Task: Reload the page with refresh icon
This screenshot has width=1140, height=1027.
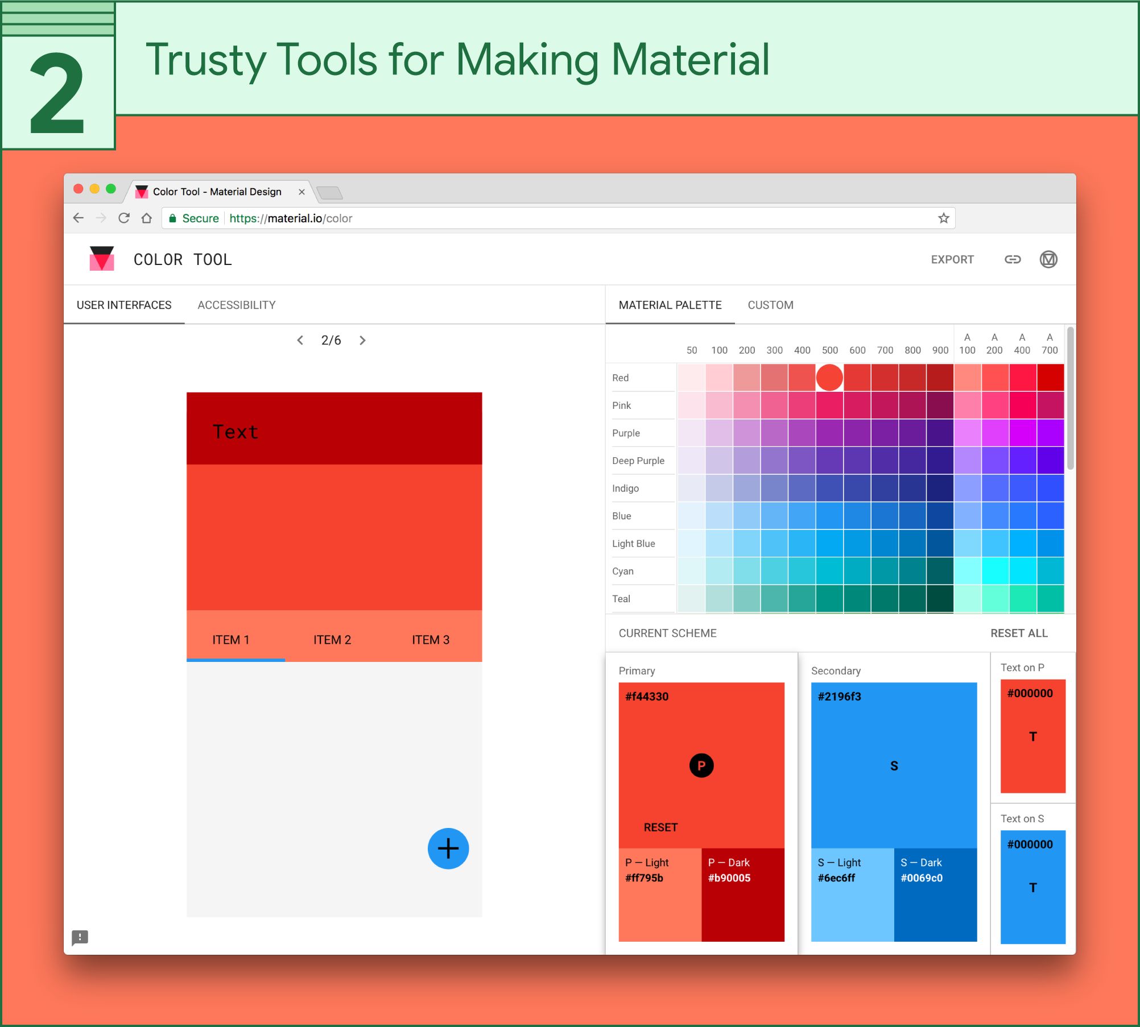Action: pyautogui.click(x=124, y=218)
